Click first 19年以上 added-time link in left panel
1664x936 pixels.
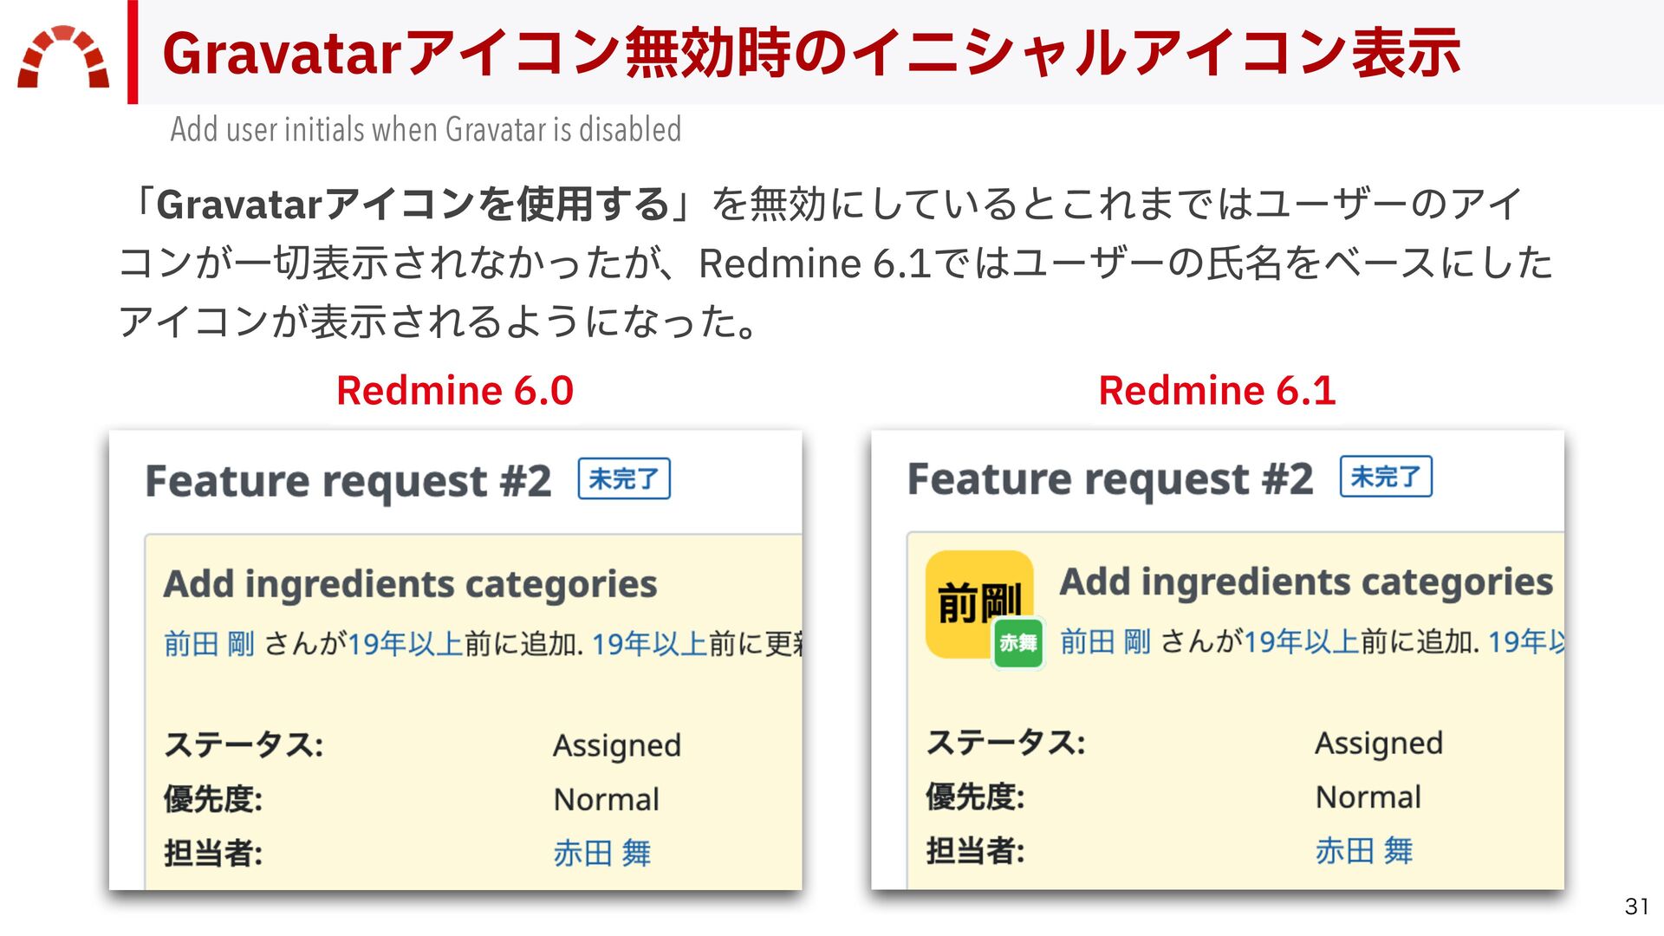pyautogui.click(x=405, y=644)
